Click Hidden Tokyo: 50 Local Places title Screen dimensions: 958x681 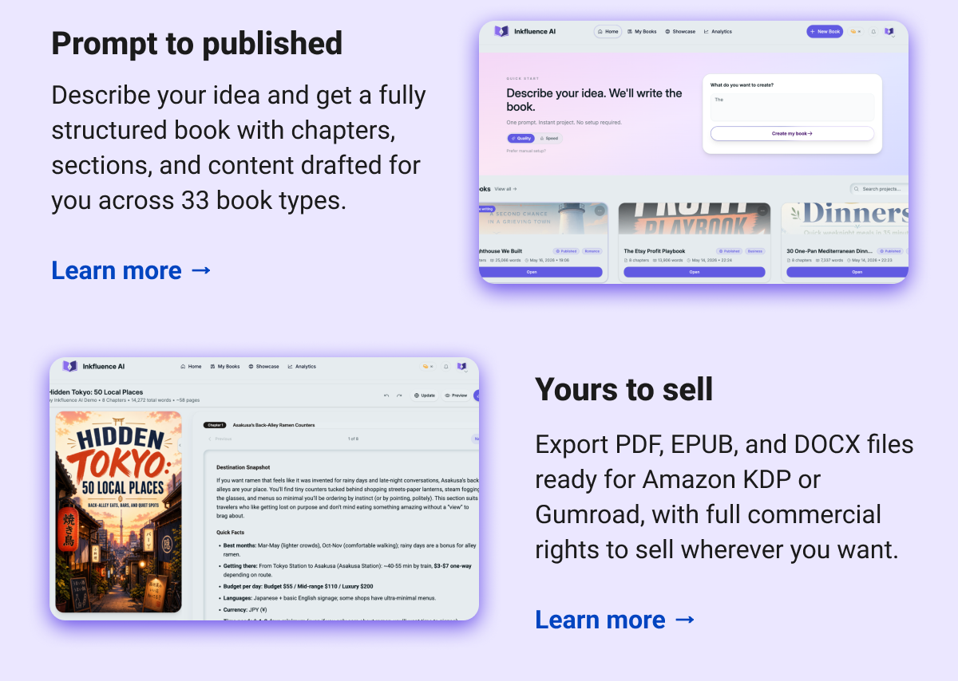point(96,392)
